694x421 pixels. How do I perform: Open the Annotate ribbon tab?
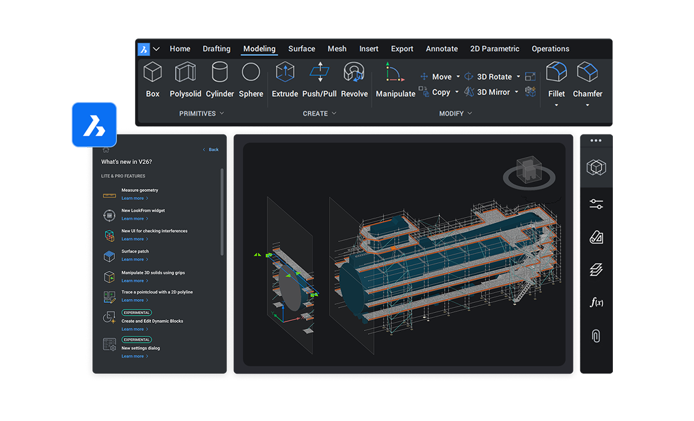click(x=441, y=49)
